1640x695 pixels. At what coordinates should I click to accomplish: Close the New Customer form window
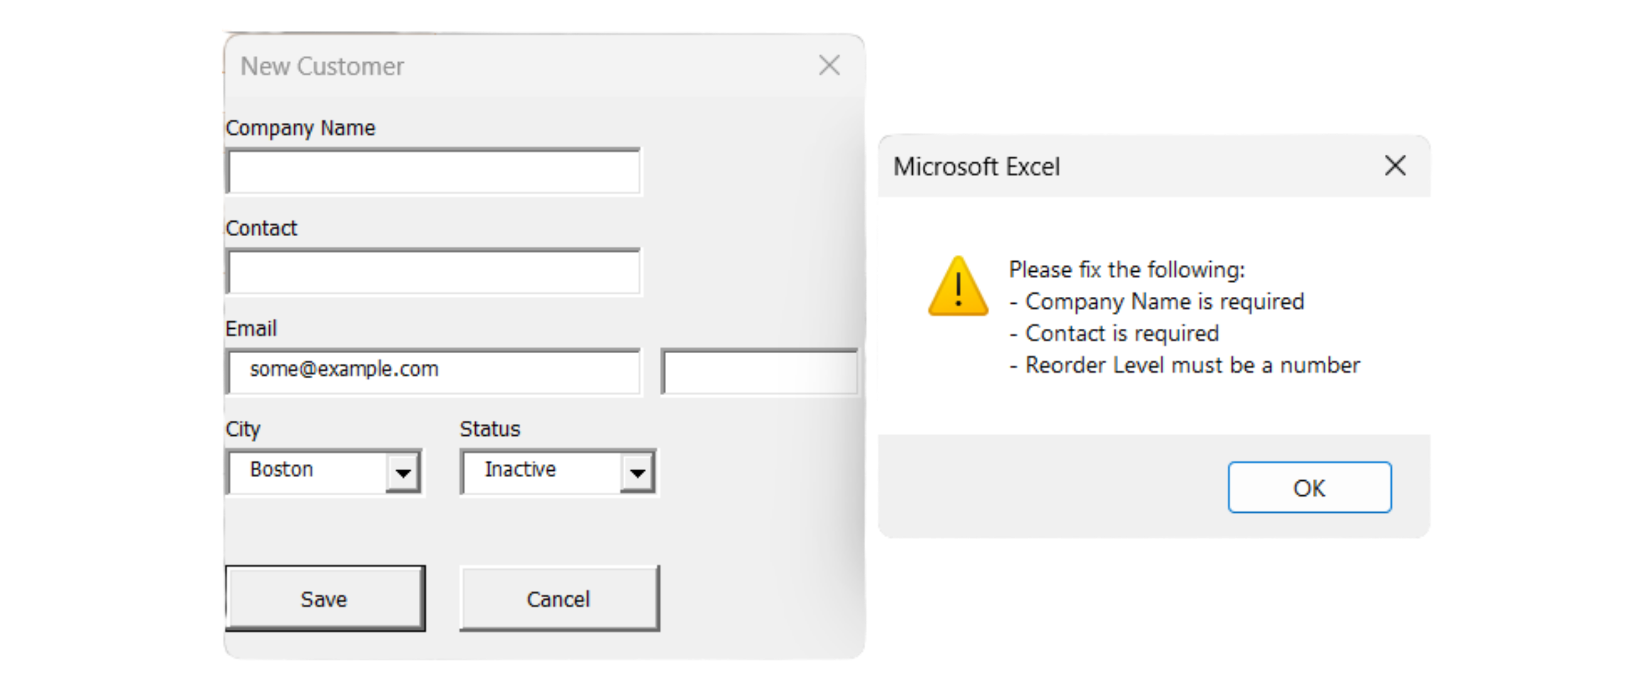829,65
